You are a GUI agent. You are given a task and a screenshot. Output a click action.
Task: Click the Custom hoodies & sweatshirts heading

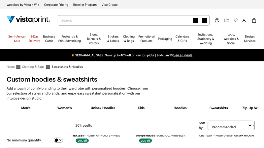click(x=52, y=79)
